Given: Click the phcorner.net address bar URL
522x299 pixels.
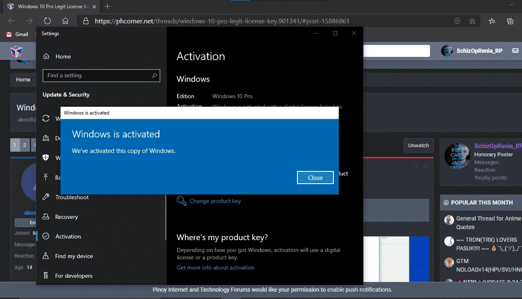Looking at the screenshot, I should tap(222, 21).
